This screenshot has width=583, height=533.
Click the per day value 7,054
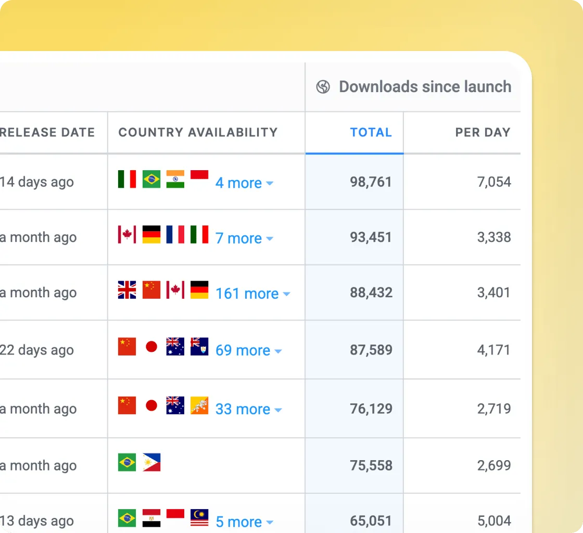(x=494, y=182)
